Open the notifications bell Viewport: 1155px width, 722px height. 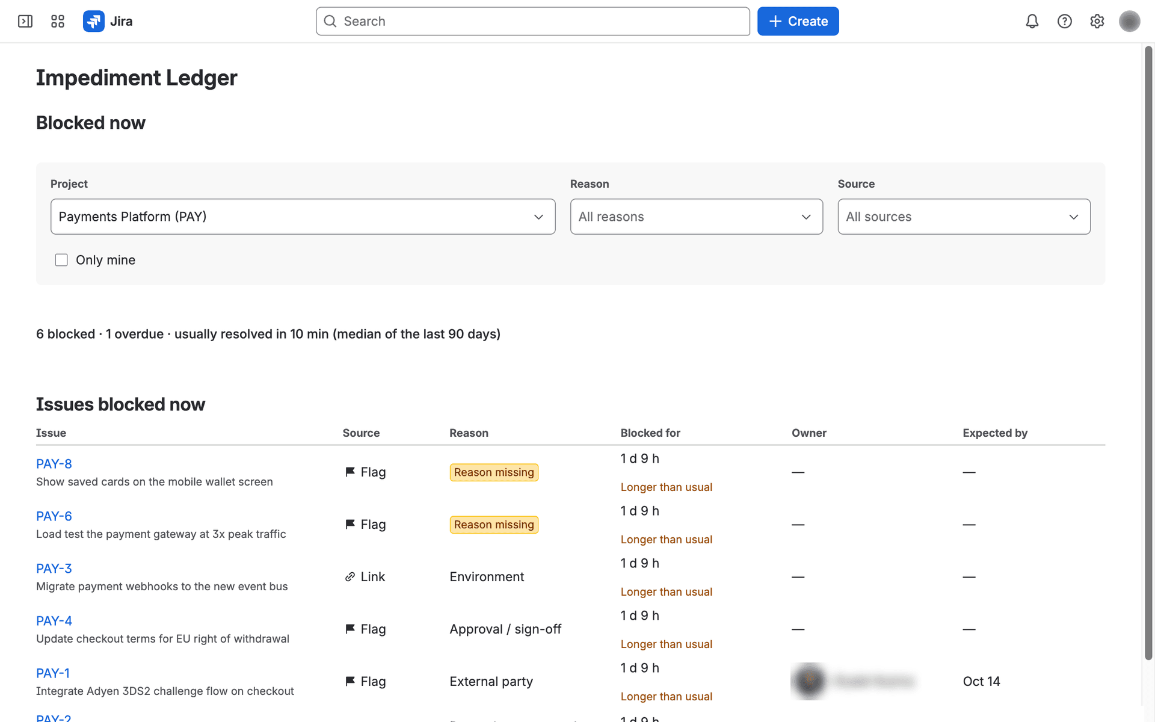tap(1032, 22)
